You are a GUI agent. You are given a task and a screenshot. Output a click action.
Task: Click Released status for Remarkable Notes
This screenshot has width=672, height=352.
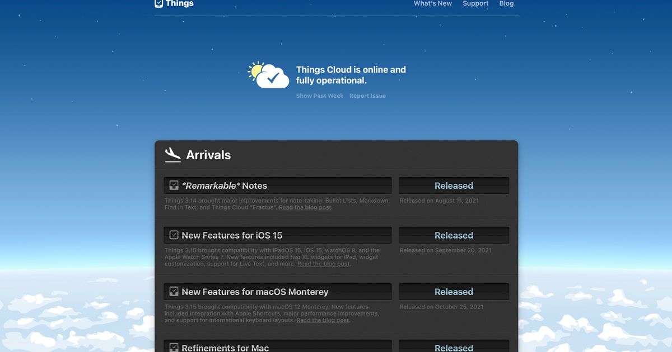click(454, 185)
